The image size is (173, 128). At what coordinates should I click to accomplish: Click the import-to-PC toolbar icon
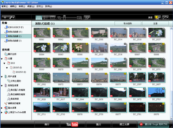point(87,18)
